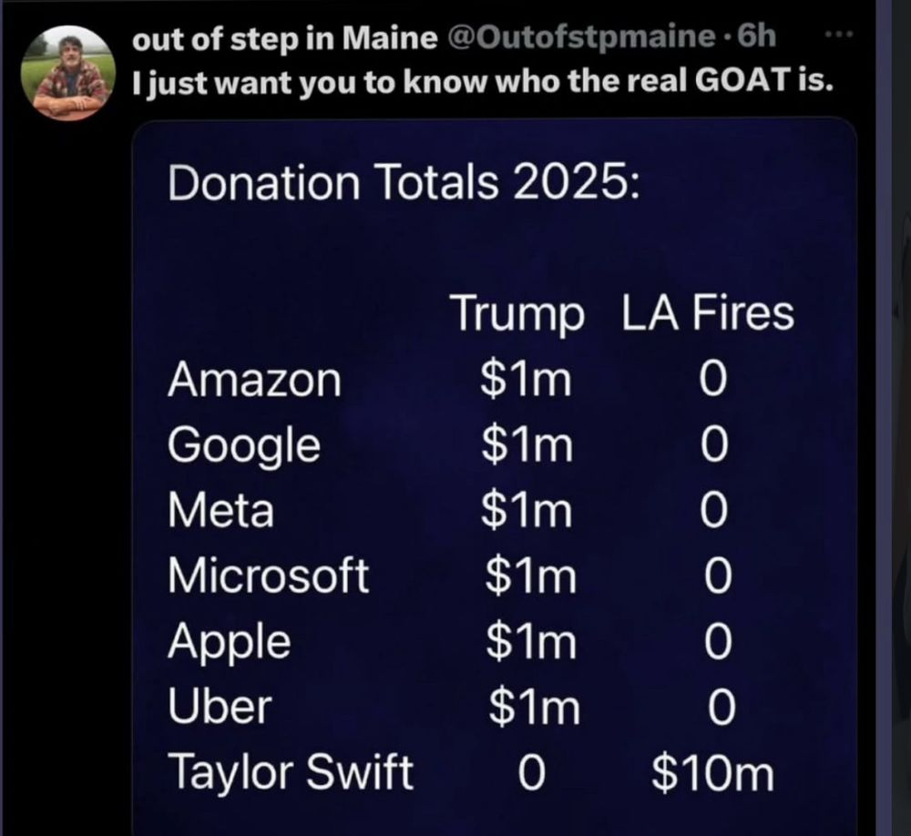The height and width of the screenshot is (836, 911).
Task: Select the Apple row label
Action: coord(230,643)
